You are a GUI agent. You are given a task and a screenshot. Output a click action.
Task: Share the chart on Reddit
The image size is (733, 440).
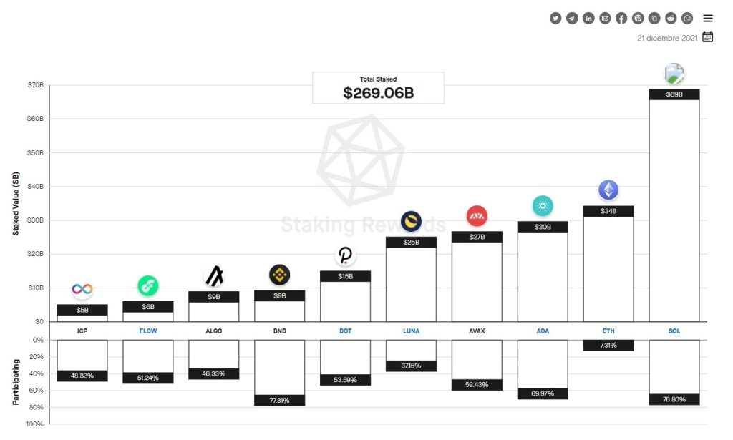(x=671, y=19)
